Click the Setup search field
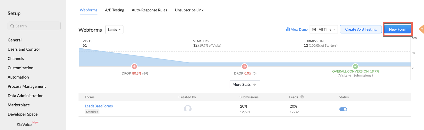The height and width of the screenshot is (130, 424). click(x=34, y=26)
